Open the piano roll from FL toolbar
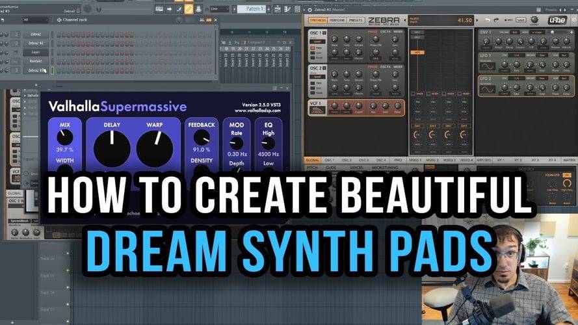This screenshot has width=578, height=325. [159, 9]
